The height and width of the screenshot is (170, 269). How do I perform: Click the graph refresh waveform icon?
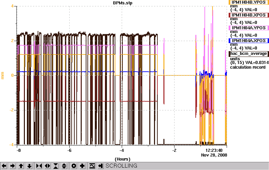click(x=92, y=166)
